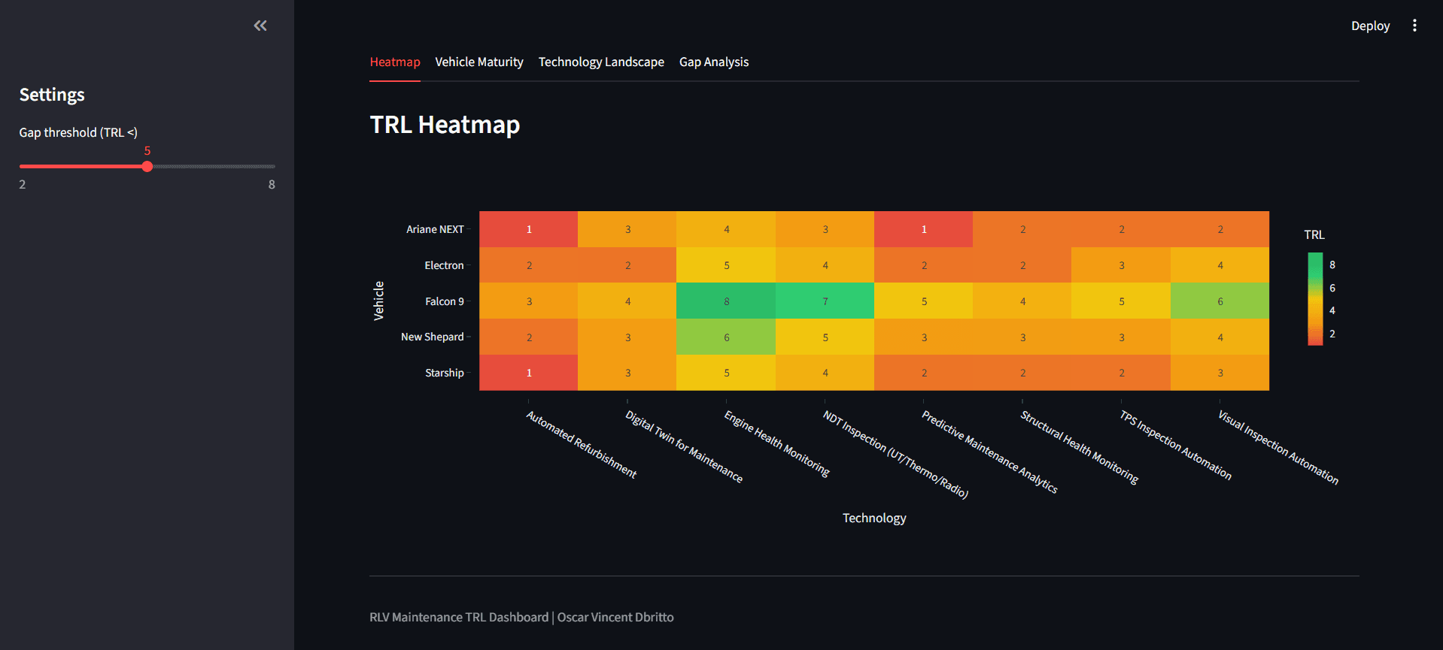1443x650 pixels.
Task: Collapse the sidebar with the double chevron icon
Action: coord(260,26)
